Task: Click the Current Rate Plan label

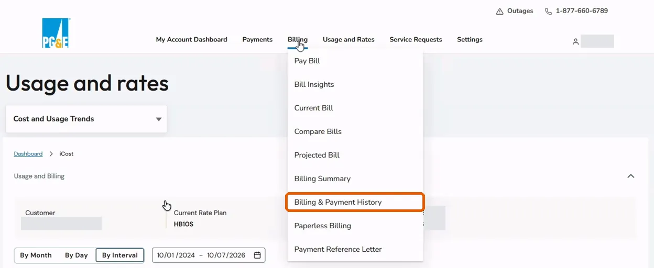Action: [200, 213]
